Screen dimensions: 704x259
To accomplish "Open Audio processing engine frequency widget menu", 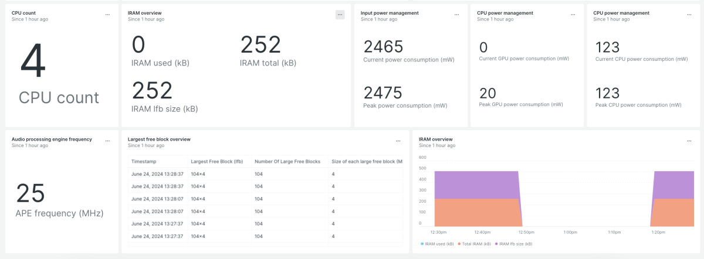I will click(x=107, y=141).
